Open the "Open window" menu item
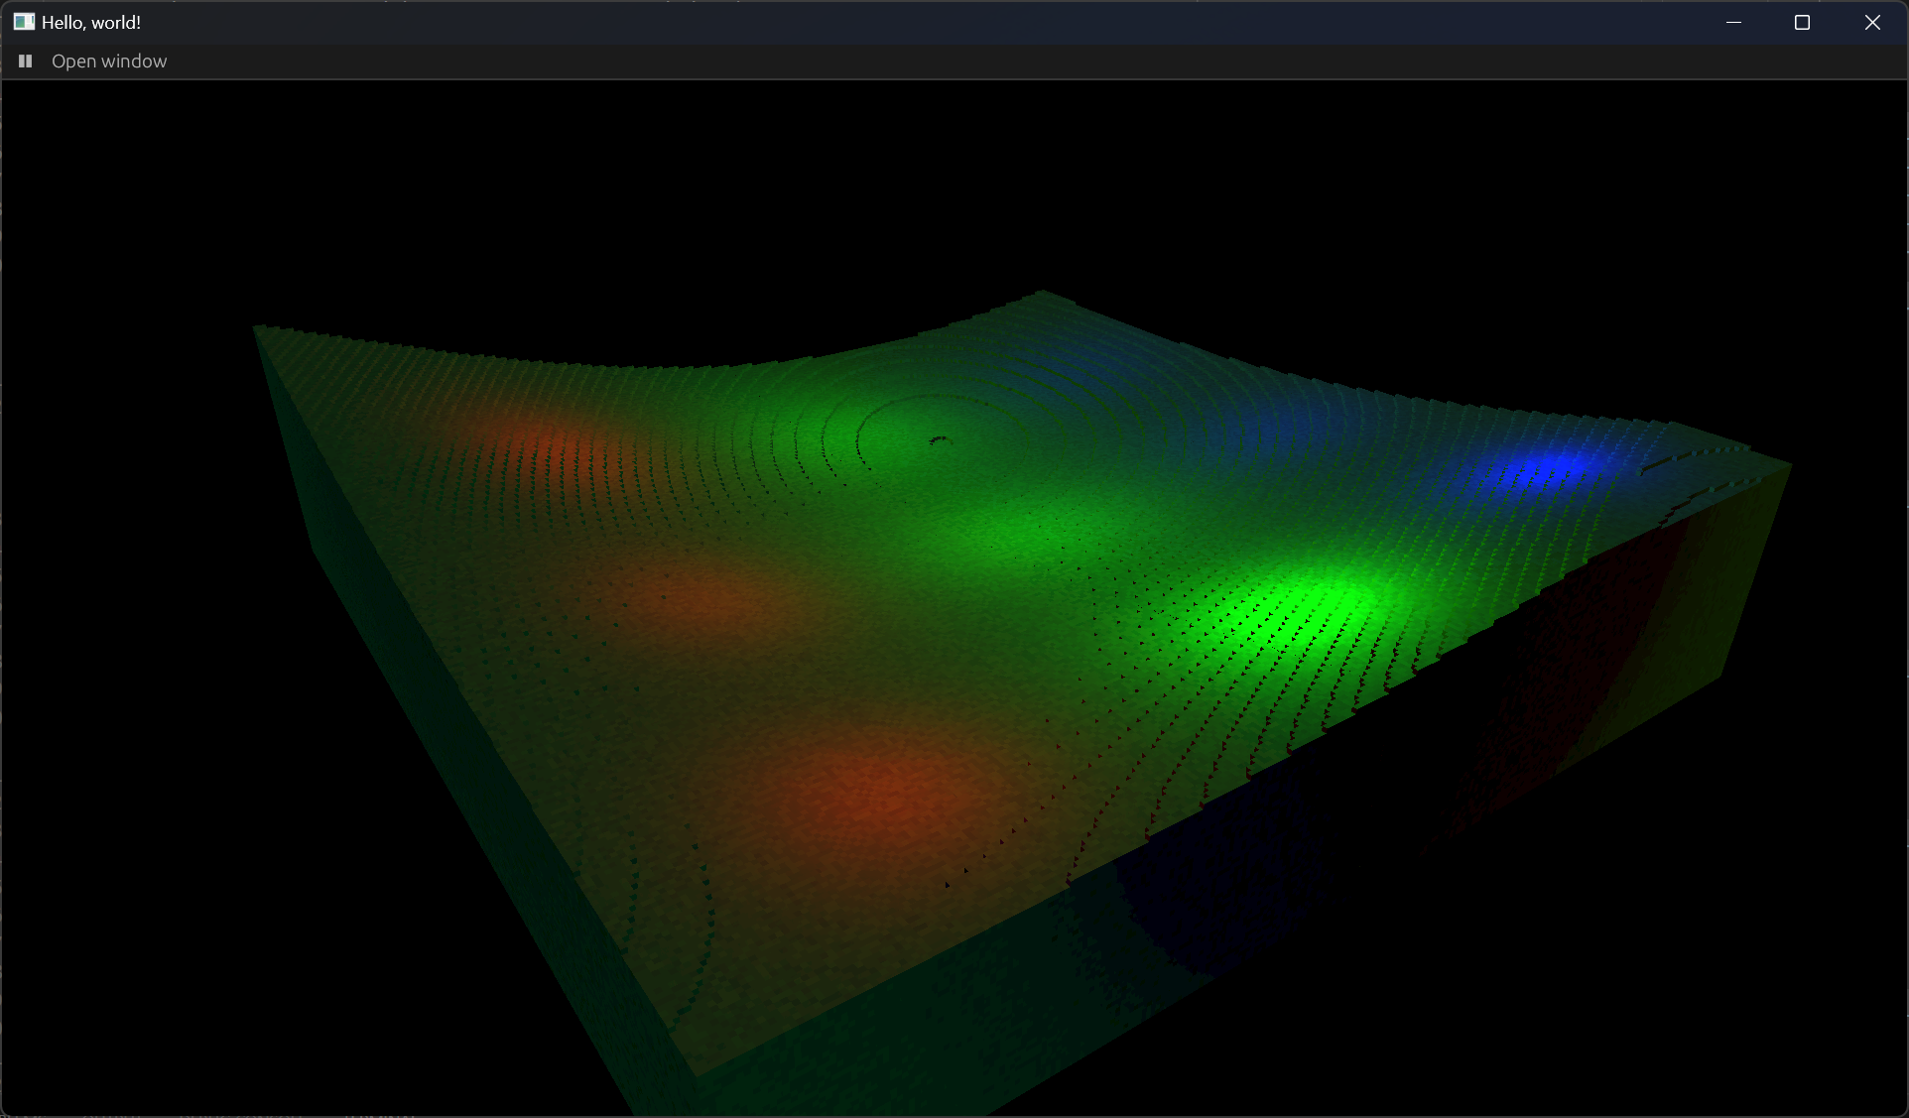The height and width of the screenshot is (1118, 1909). coord(109,62)
